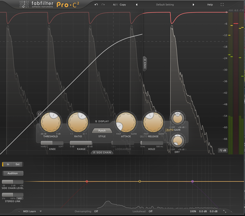Viewport: 245px width, 216px height.
Task: Click the Side Chain Level slider
Action: [13, 182]
